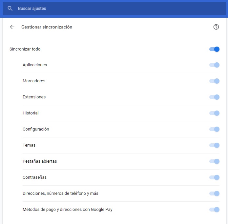Select the Sincronizar todo label
Screen dimensions: 228x224
coord(25,49)
